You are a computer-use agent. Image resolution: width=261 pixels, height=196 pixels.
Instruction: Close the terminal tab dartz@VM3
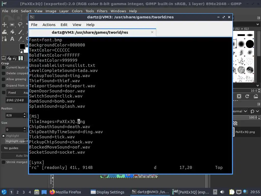coord(152,32)
